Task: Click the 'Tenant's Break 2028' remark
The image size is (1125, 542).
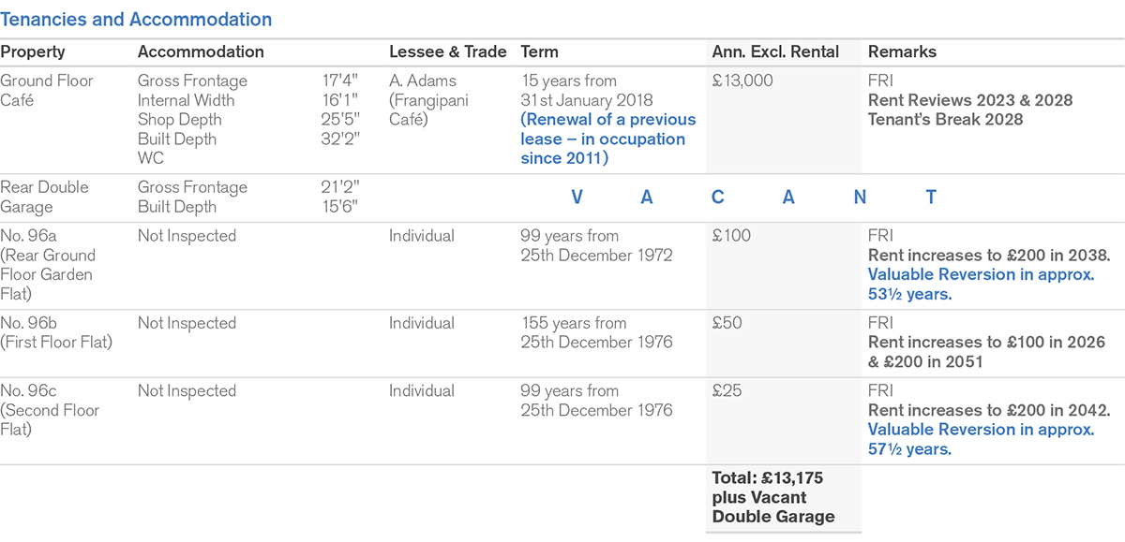Action: 945,120
